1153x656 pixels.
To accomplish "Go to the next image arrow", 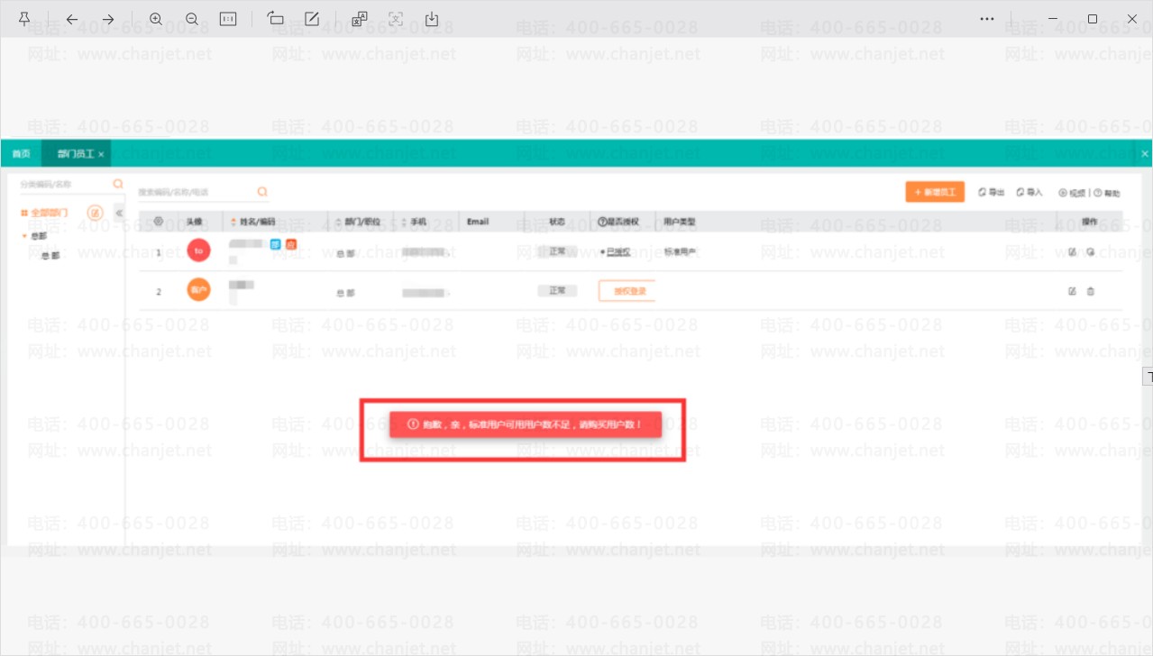I will tap(108, 19).
